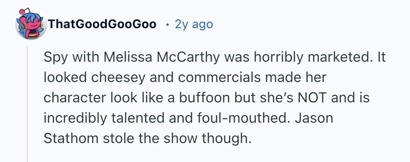Click the dot separator before the timestamp
Image resolution: width=410 pixels, height=162 pixels.
[x=167, y=25]
